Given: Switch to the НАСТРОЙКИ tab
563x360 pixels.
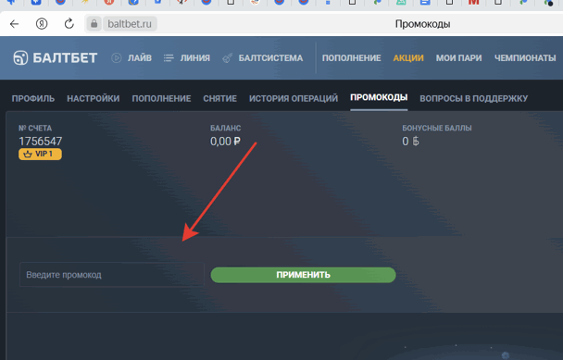Looking at the screenshot, I should click(94, 98).
